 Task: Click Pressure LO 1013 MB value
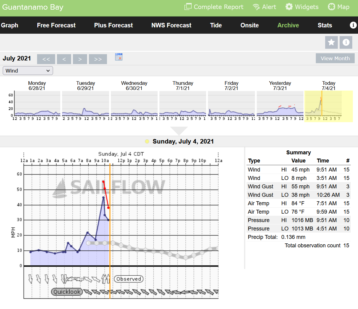click(x=302, y=229)
